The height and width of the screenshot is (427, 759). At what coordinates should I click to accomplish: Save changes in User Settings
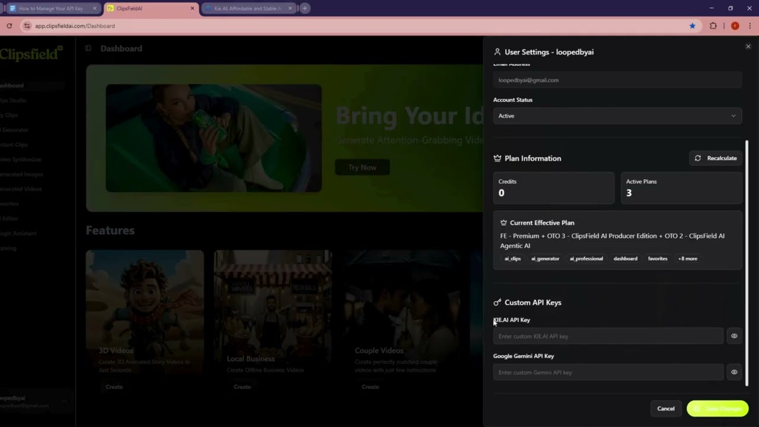pyautogui.click(x=717, y=408)
